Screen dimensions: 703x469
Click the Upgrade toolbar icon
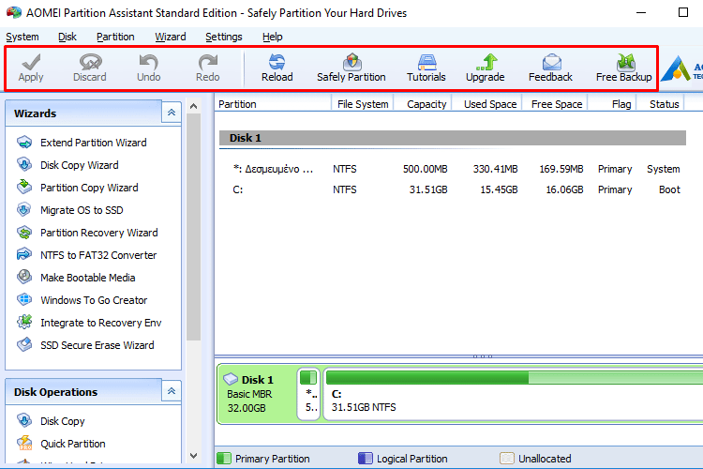(x=486, y=68)
